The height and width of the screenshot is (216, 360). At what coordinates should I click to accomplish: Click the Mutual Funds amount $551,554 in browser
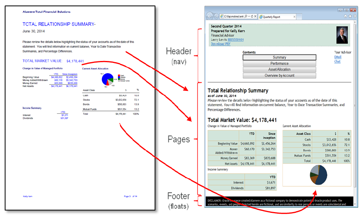(x=325, y=155)
